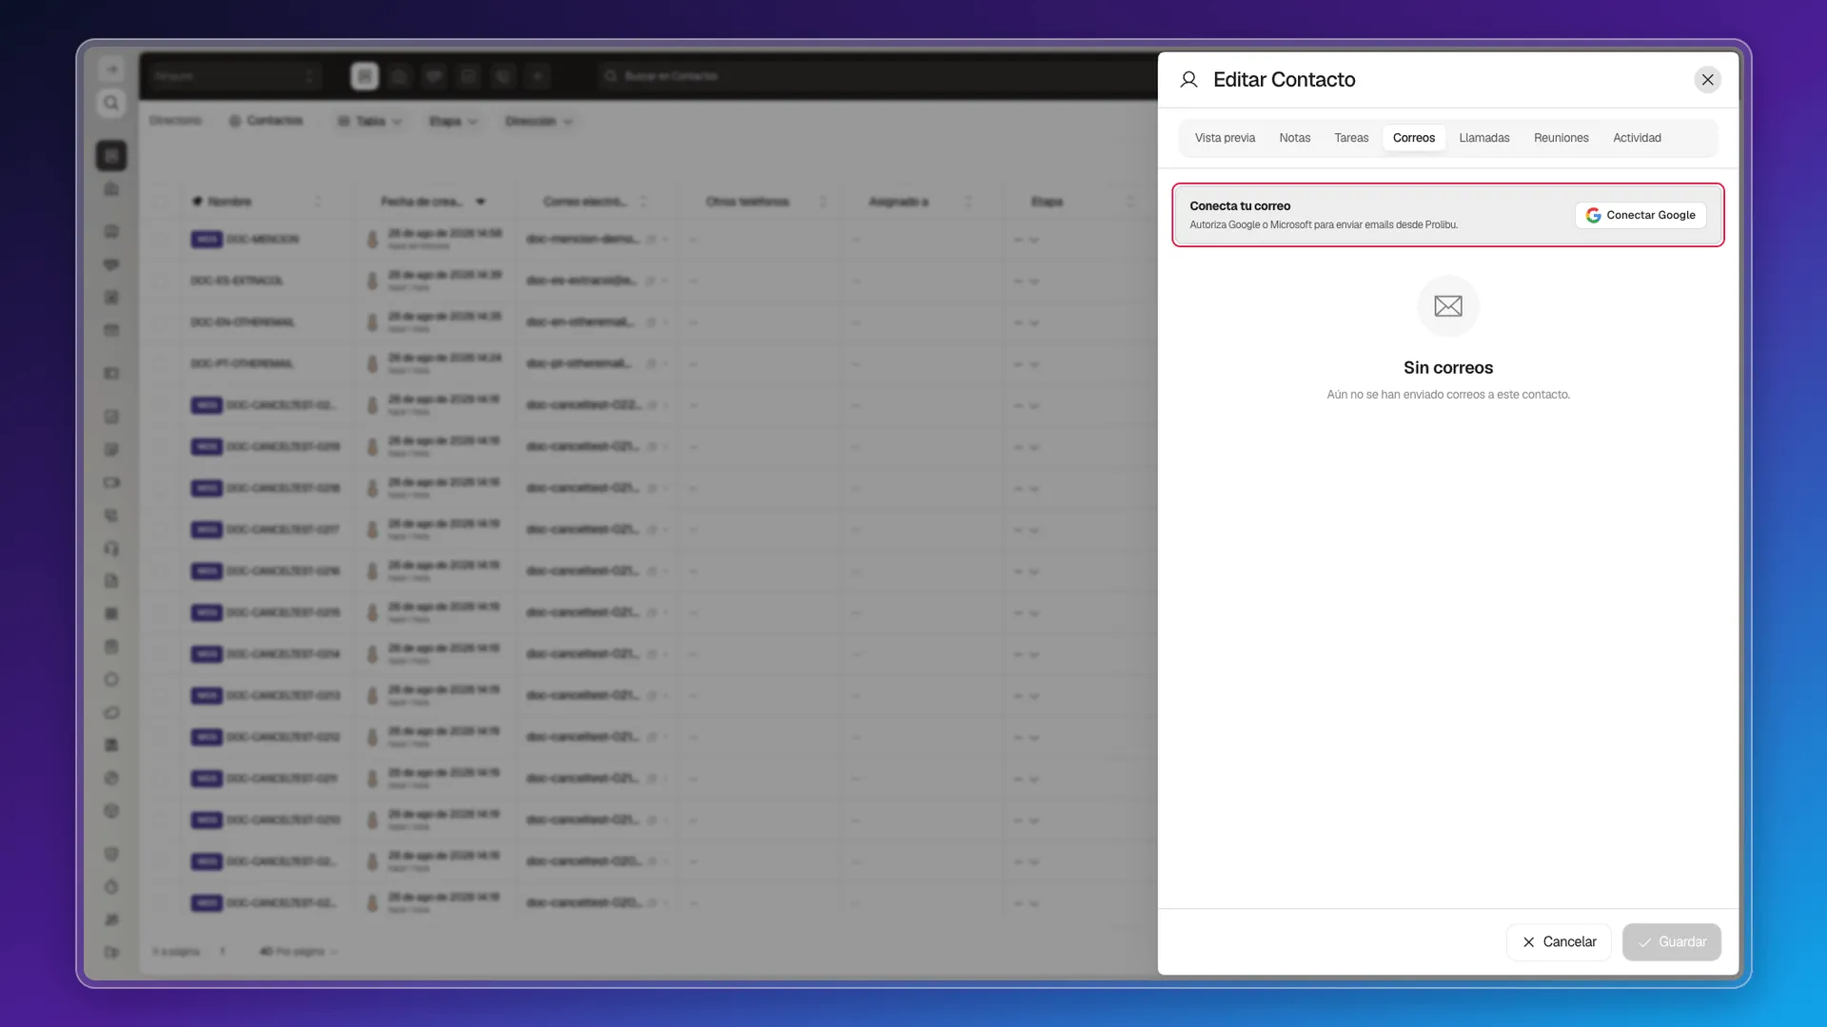Viewport: 1827px width, 1027px height.
Task: Select the Correos tab
Action: click(x=1414, y=138)
